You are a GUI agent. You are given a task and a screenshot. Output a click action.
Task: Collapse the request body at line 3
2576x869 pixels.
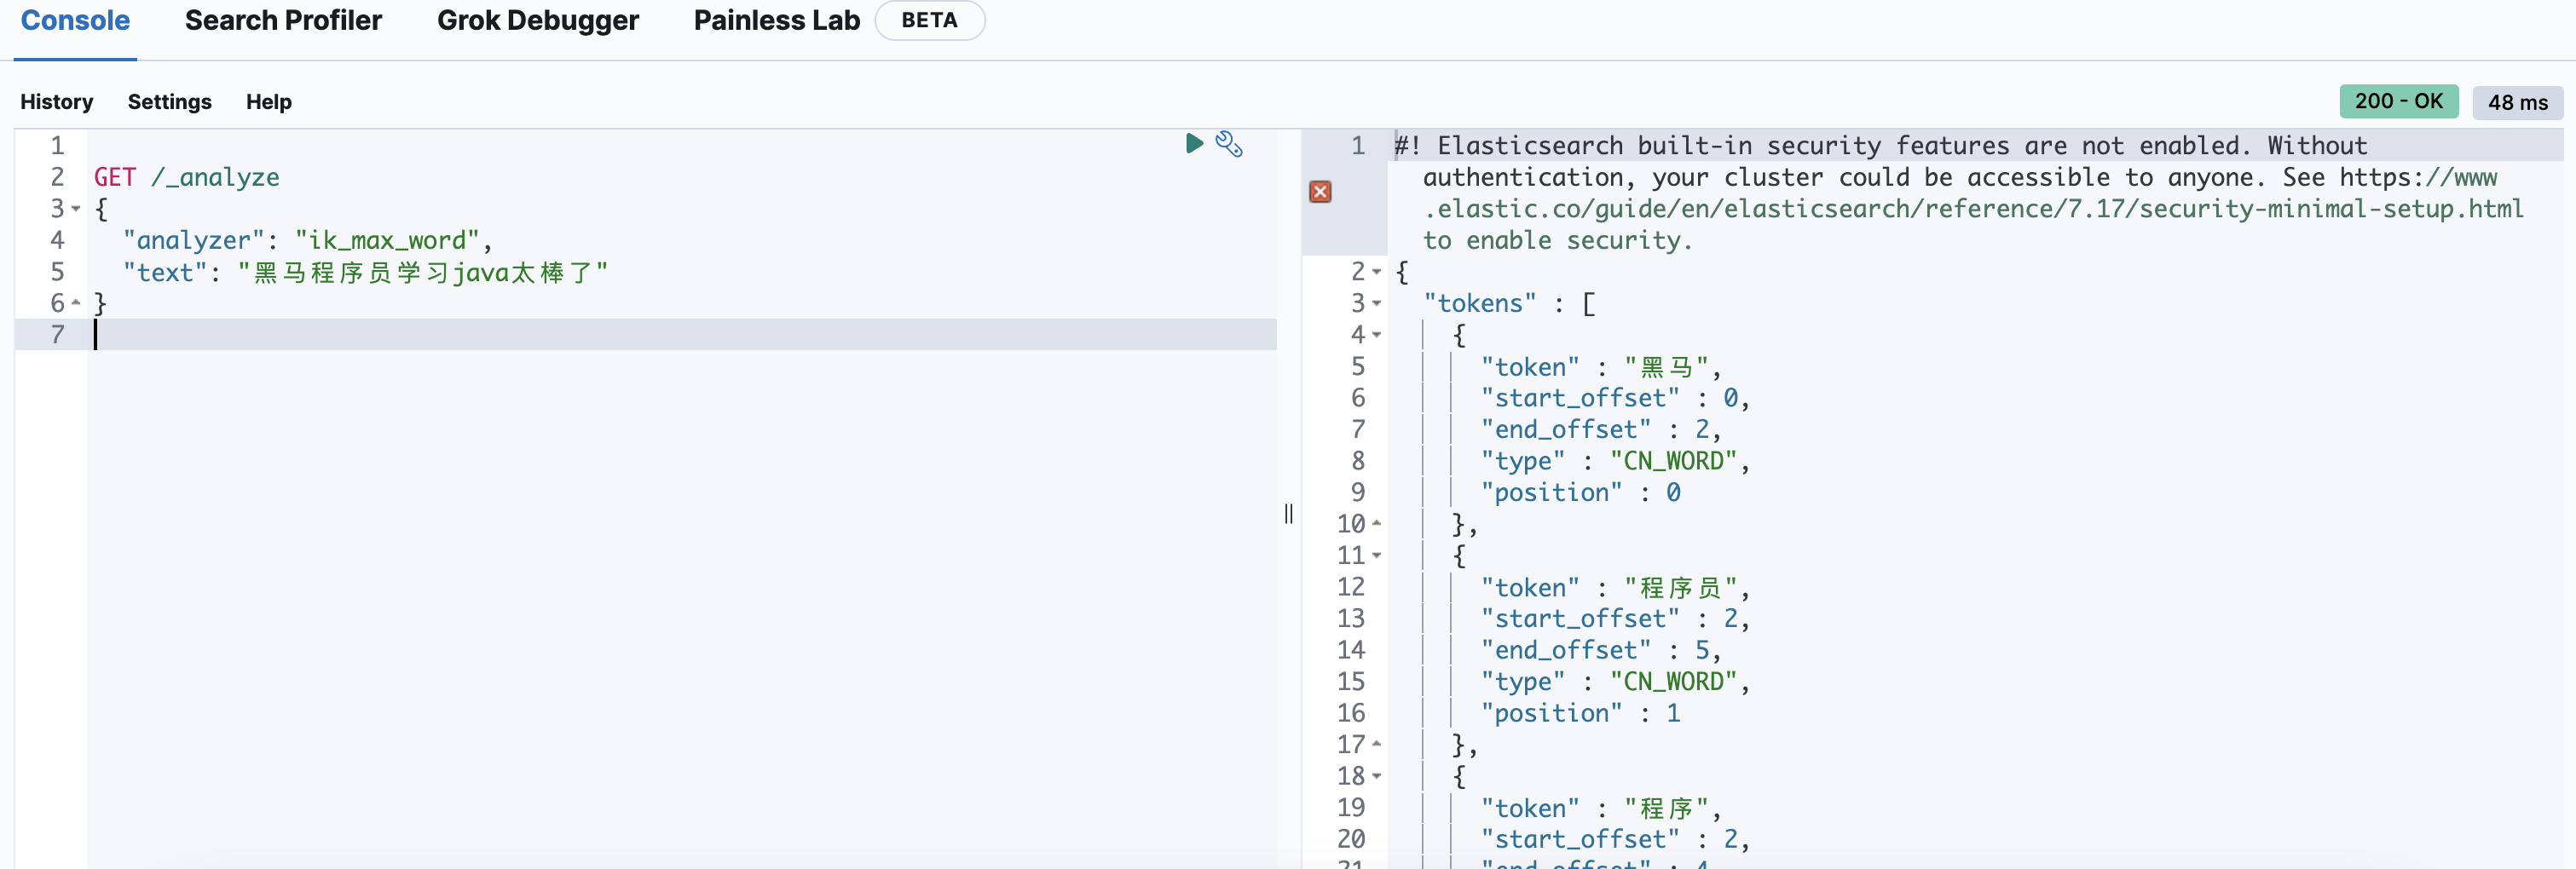coord(76,209)
